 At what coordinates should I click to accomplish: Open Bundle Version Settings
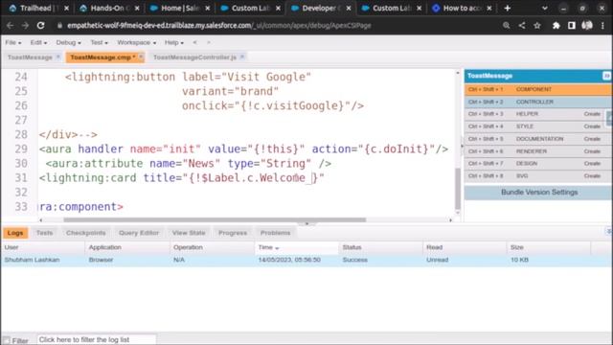[x=538, y=193]
